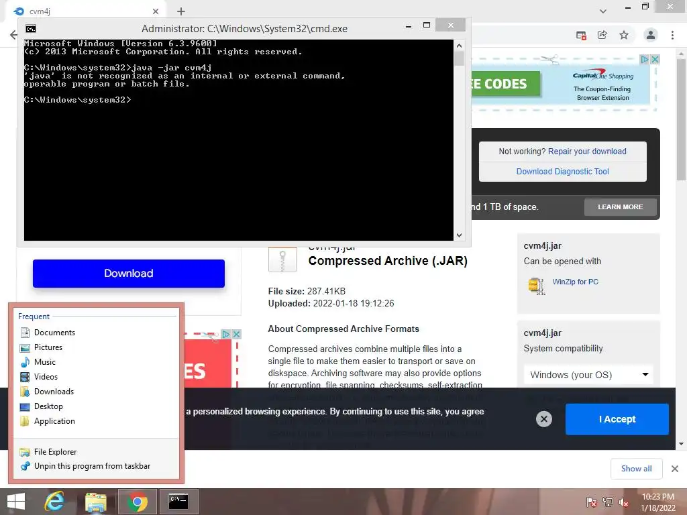Click the AdChoices icon on the red ad

(x=225, y=334)
